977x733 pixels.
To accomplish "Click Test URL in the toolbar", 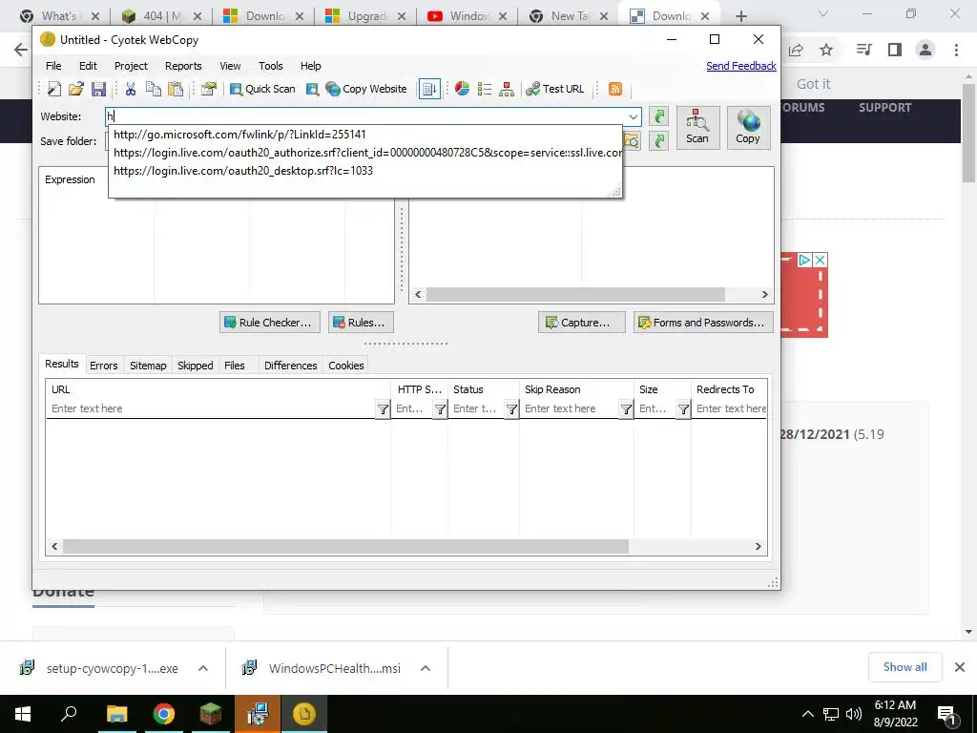I will point(554,89).
